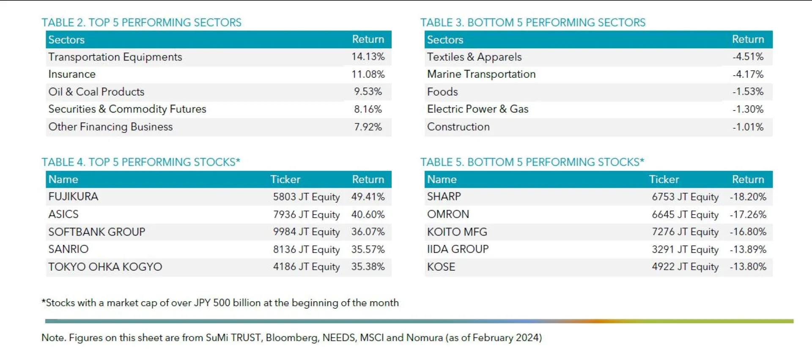Select the Textiles & Apparels sector cell
Image resolution: width=812 pixels, height=349 pixels.
coord(474,57)
